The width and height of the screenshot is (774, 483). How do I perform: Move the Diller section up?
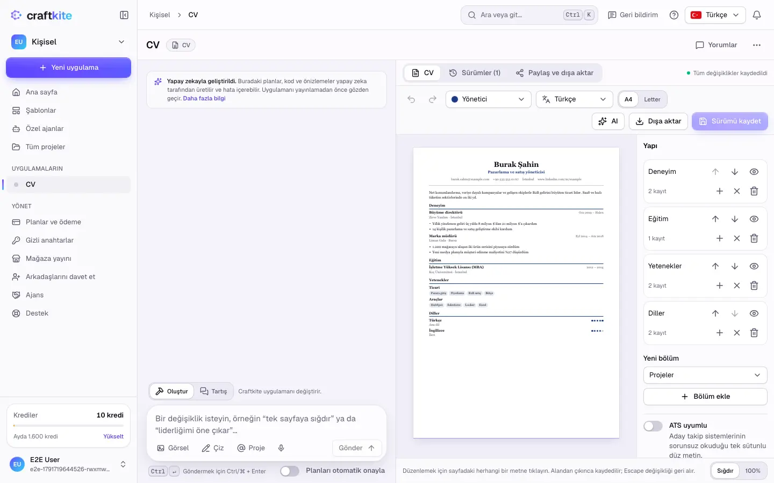[715, 313]
